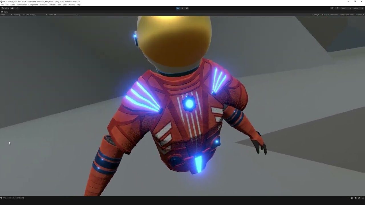Toggle Play Maximized mode

tap(331, 15)
